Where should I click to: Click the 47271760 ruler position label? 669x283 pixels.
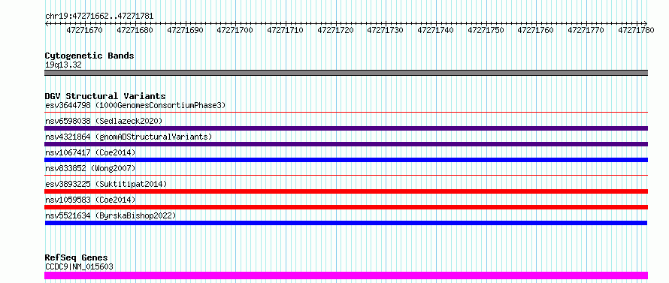pyautogui.click(x=536, y=30)
